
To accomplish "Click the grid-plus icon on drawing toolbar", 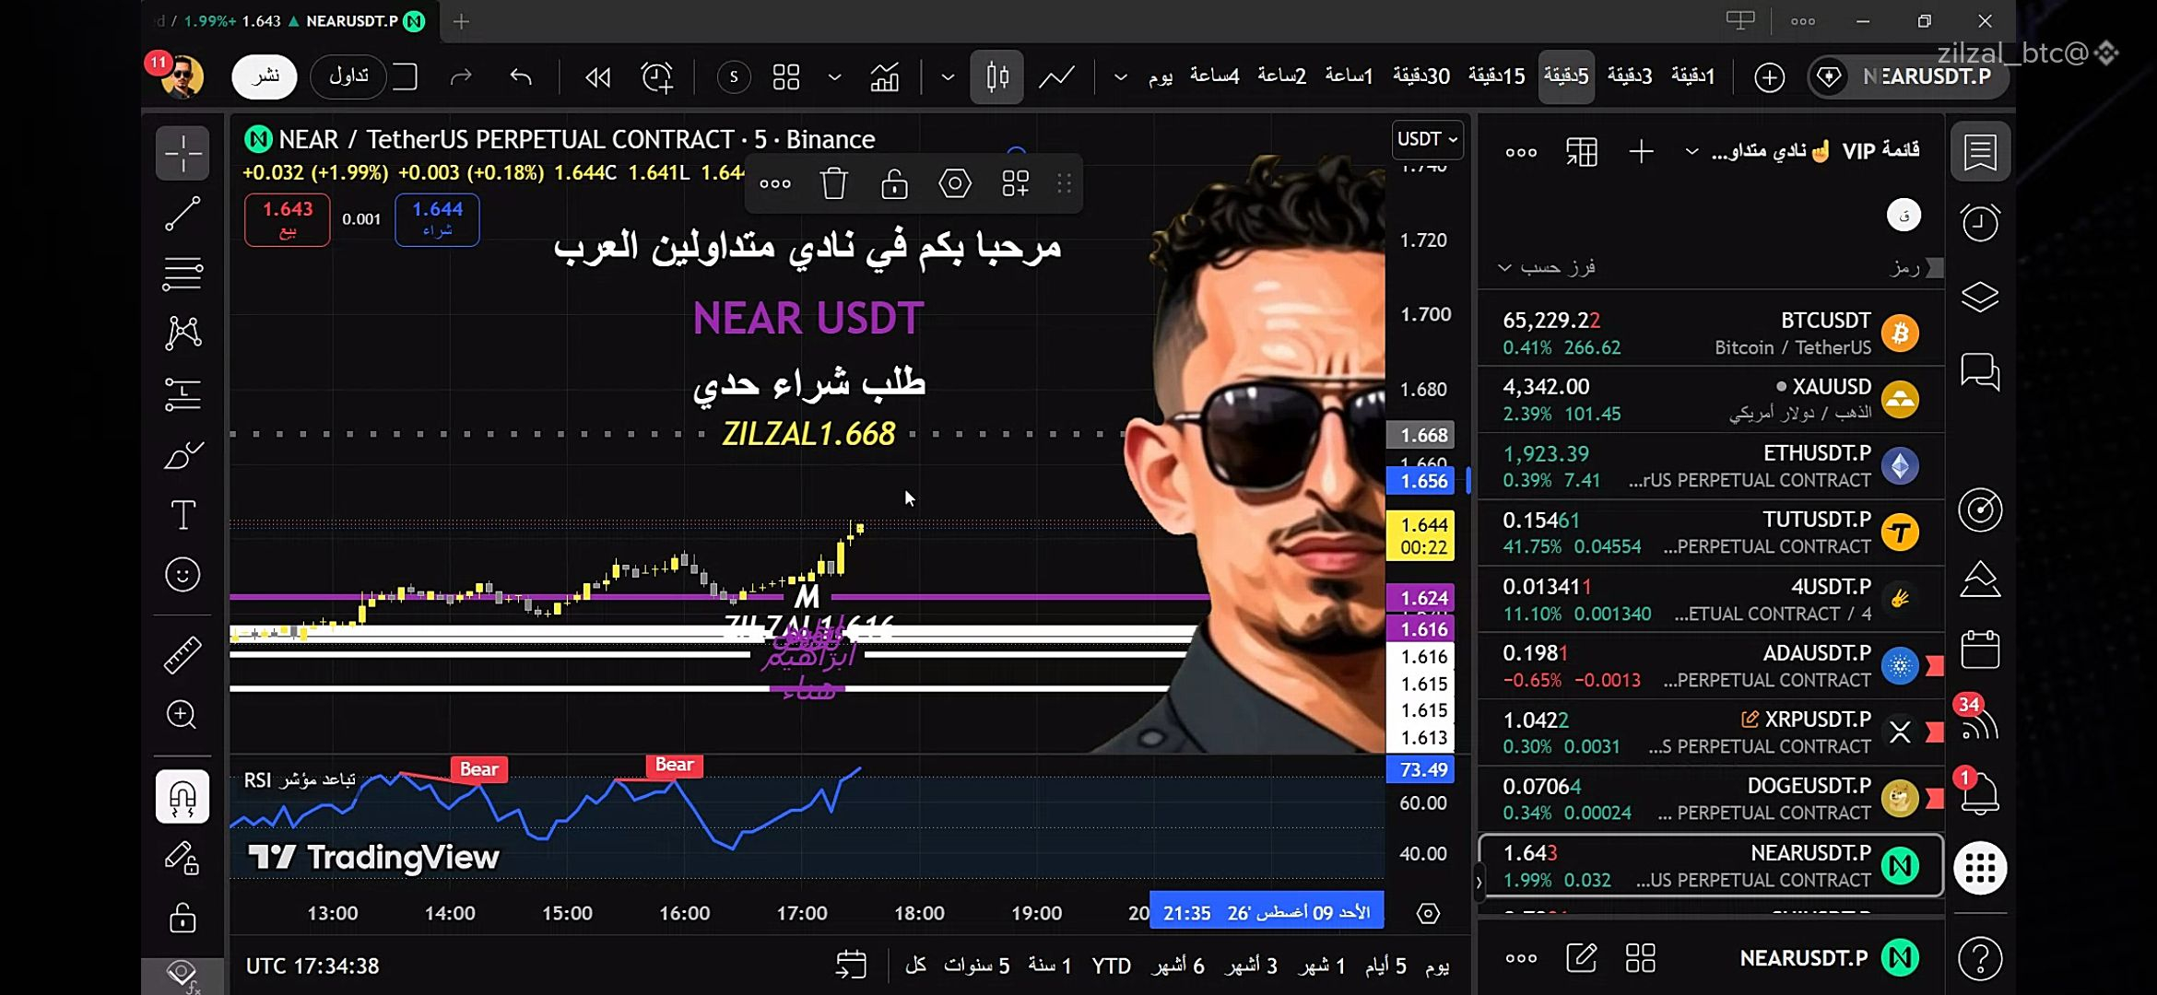I will [1015, 184].
